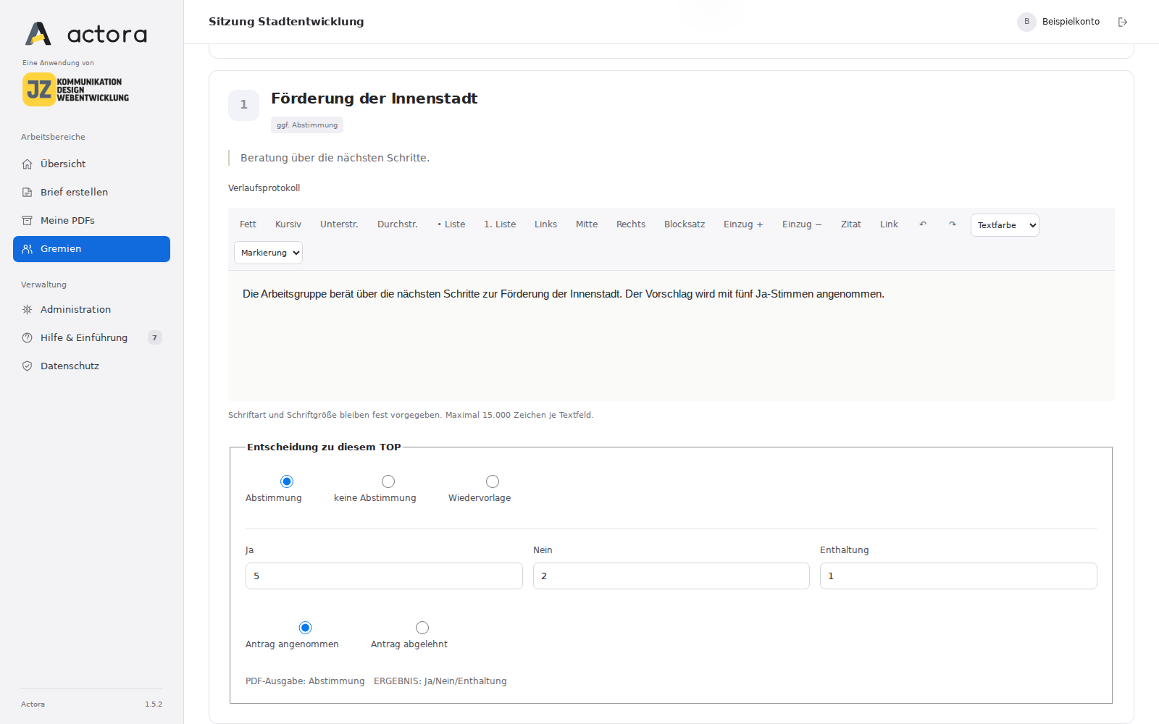Click the logout icon beside Beispielkonto
This screenshot has height=724, width=1159.
(x=1123, y=22)
